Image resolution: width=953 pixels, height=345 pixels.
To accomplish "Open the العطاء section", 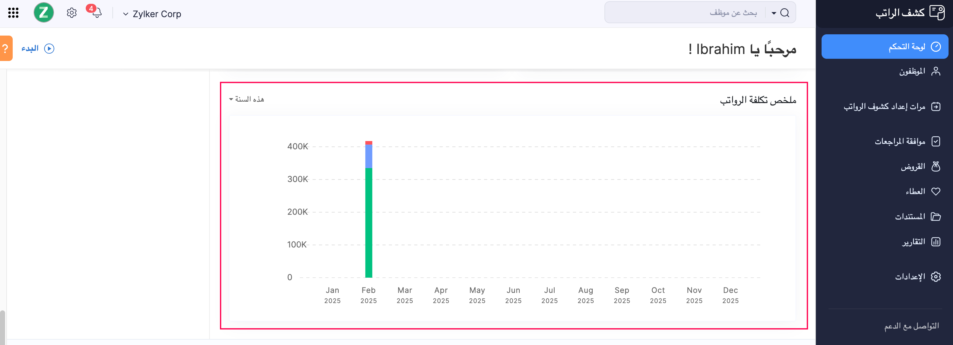I will 916,191.
